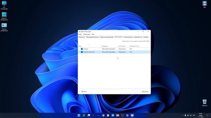This screenshot has height=118, width=211.
Task: Click the Cortana app icon in list
Action: point(82,49)
